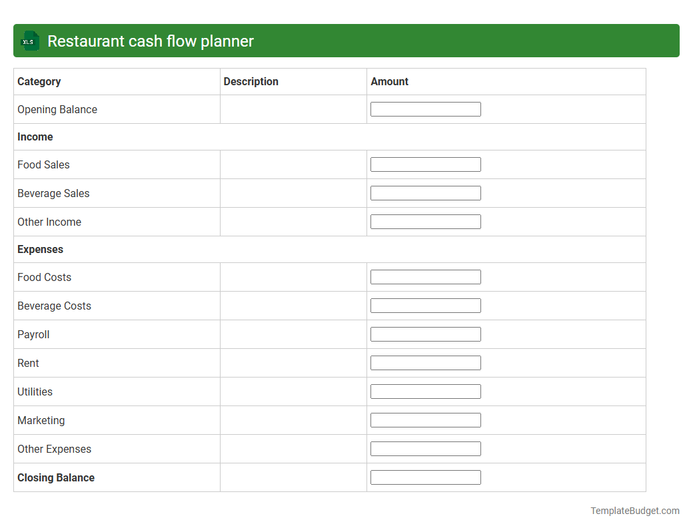This screenshot has height=530, width=693.
Task: Click the Opening Balance amount input field
Action: tap(425, 109)
